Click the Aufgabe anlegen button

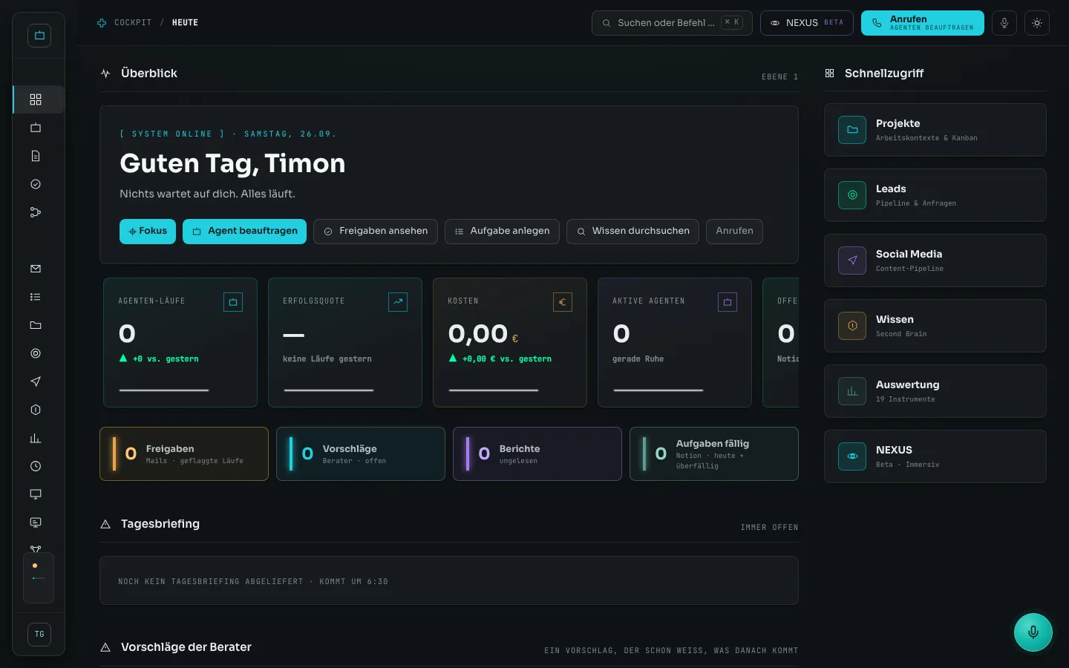pyautogui.click(x=502, y=232)
